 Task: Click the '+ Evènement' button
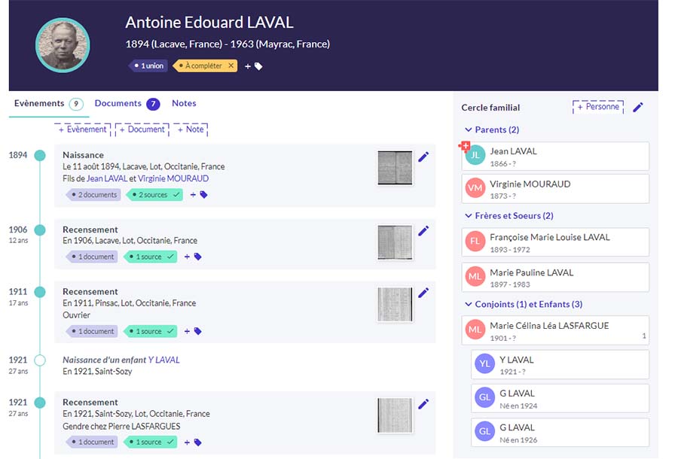(83, 129)
